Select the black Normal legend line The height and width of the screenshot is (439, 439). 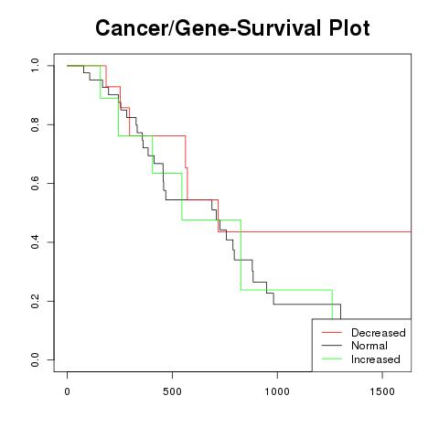pyautogui.click(x=332, y=346)
